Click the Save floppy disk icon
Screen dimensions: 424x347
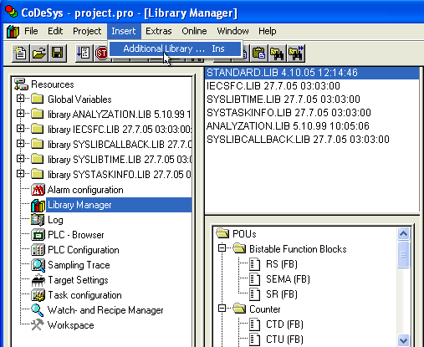(58, 53)
